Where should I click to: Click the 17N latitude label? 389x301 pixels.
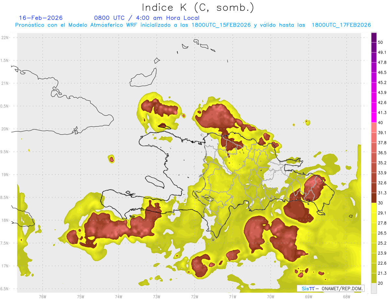point(5,266)
